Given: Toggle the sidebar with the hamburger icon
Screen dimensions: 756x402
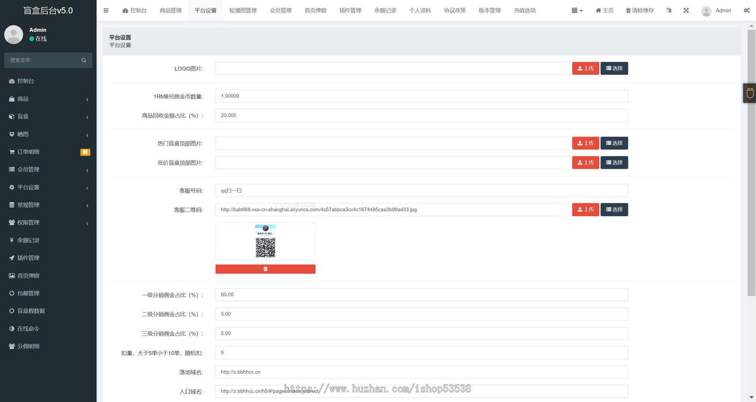Looking at the screenshot, I should coord(106,11).
